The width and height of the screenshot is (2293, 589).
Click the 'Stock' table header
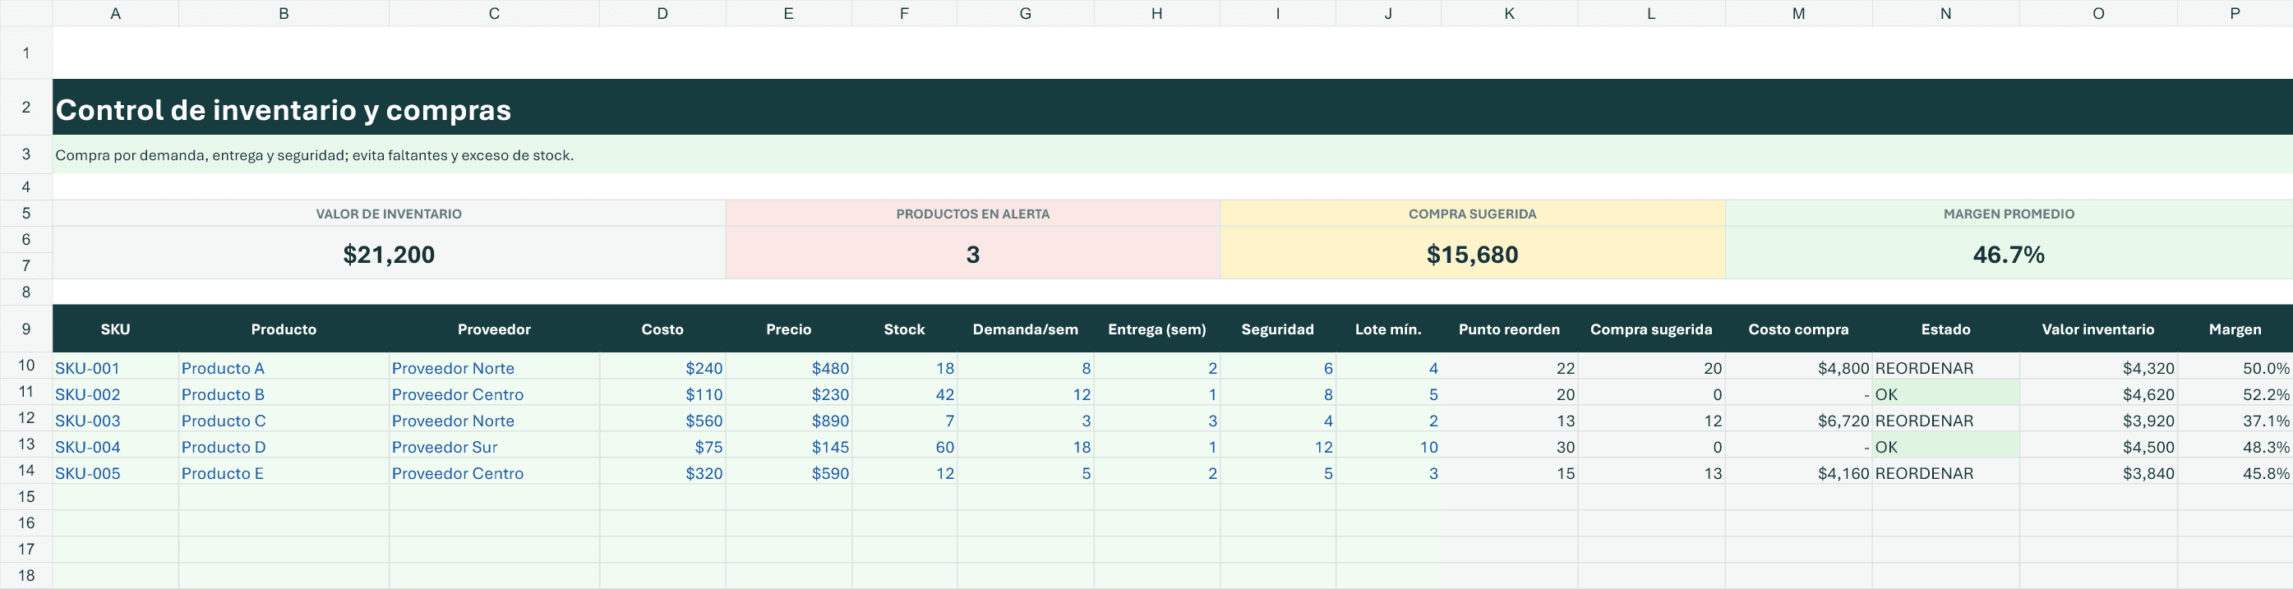(904, 329)
